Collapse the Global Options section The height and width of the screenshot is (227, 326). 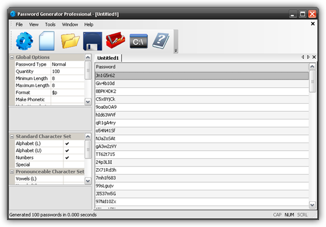click(x=12, y=58)
